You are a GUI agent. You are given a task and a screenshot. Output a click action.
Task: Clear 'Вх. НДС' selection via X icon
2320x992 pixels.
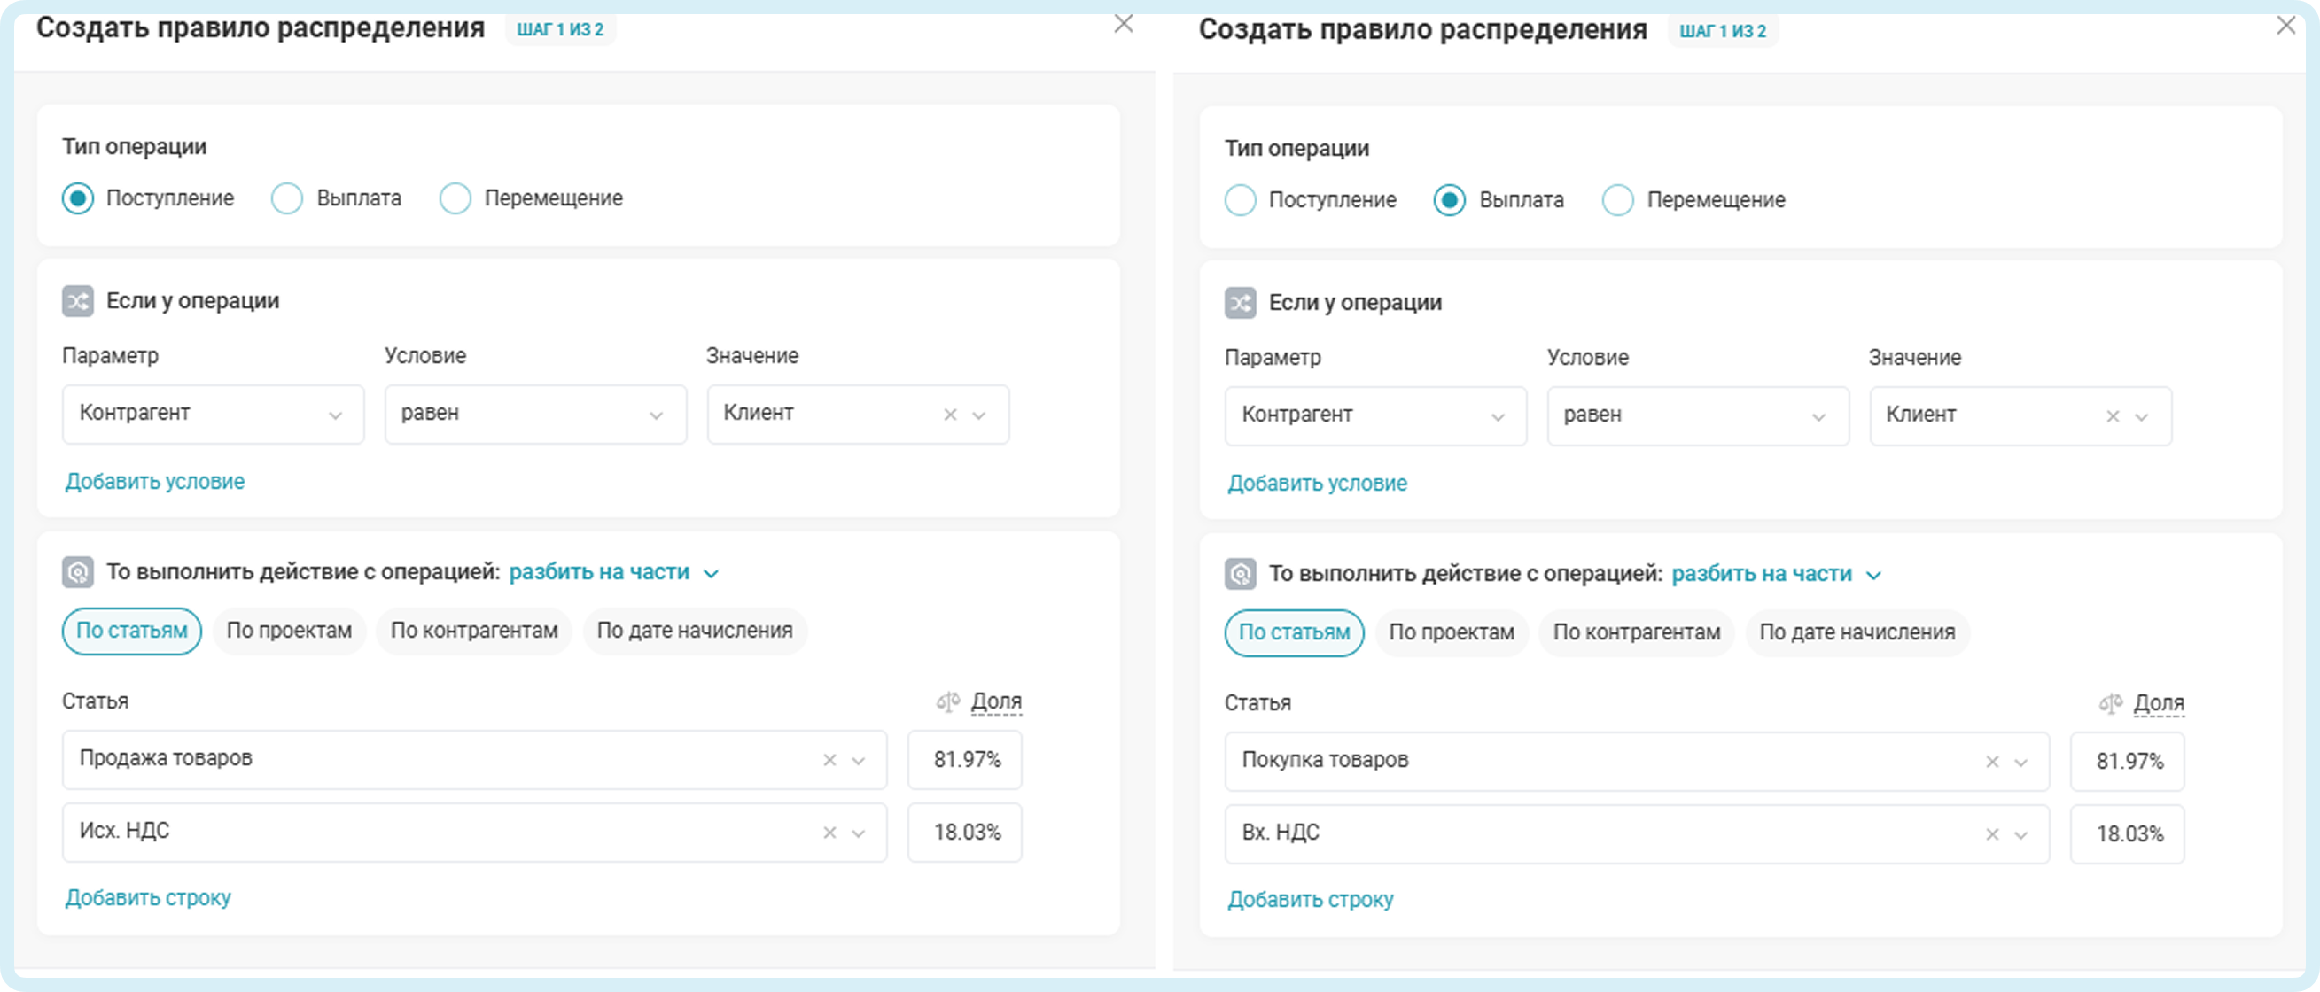pos(1992,834)
